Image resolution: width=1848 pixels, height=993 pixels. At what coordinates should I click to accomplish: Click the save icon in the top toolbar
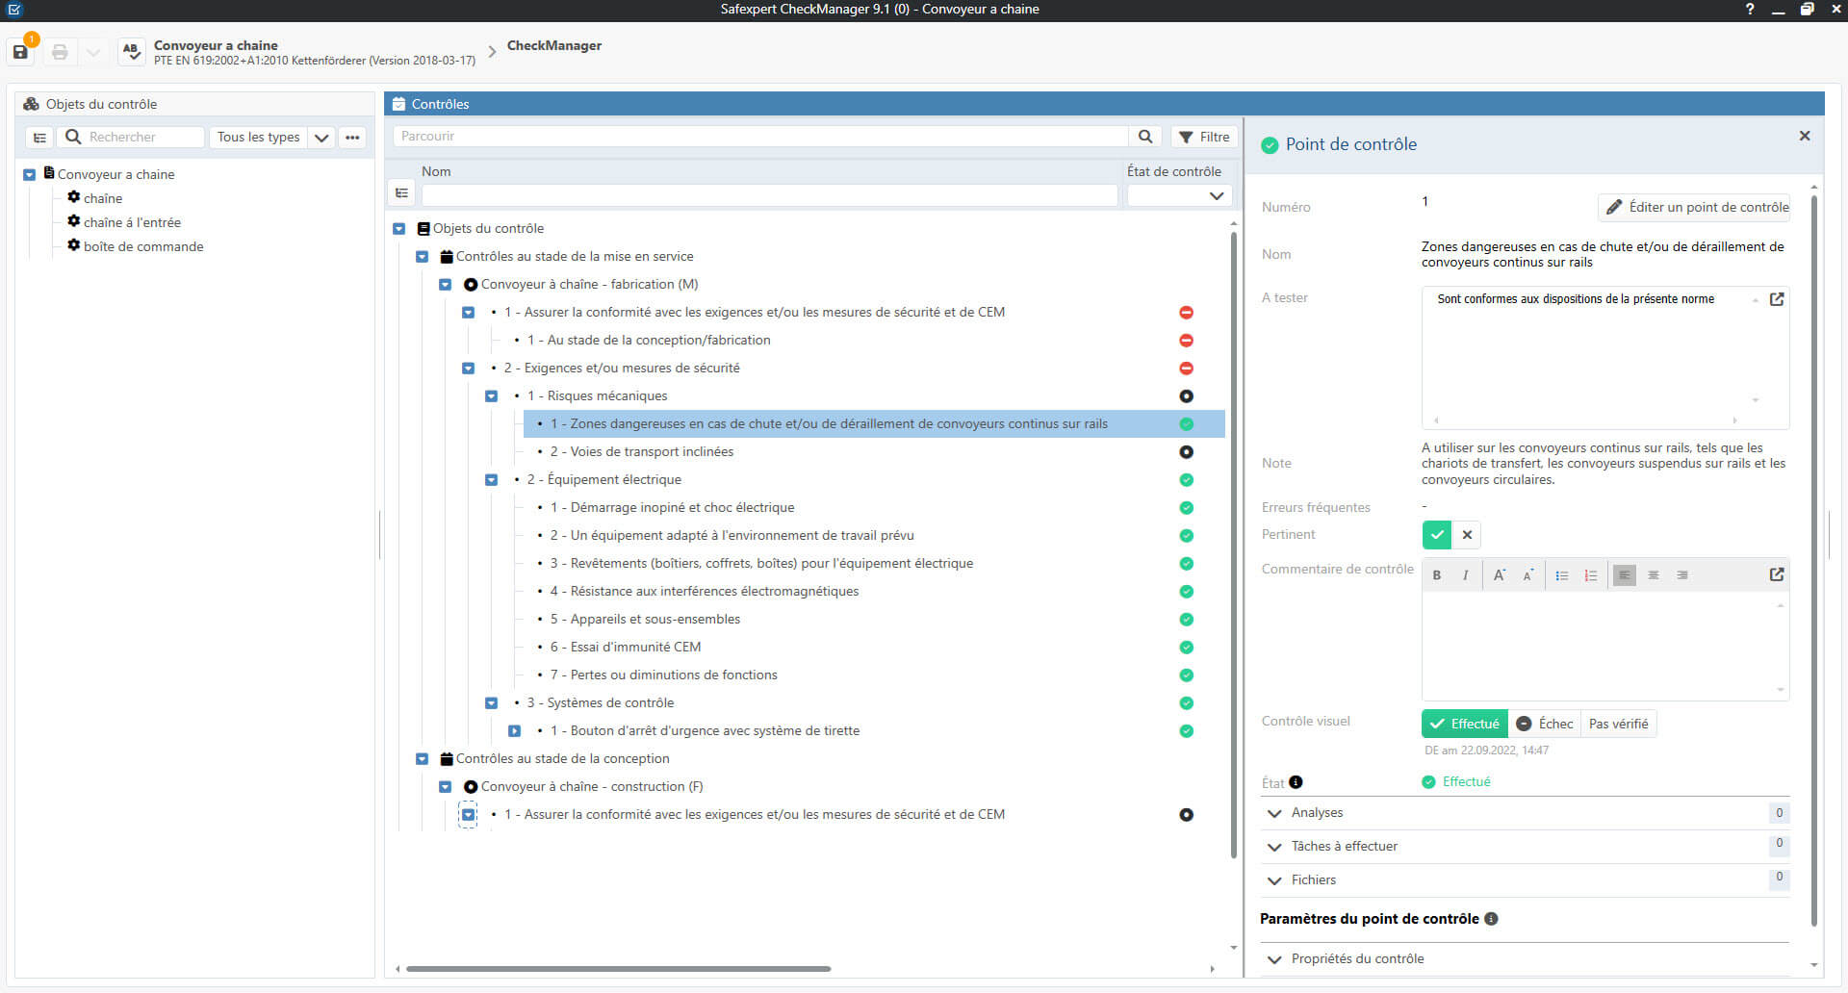click(x=20, y=52)
